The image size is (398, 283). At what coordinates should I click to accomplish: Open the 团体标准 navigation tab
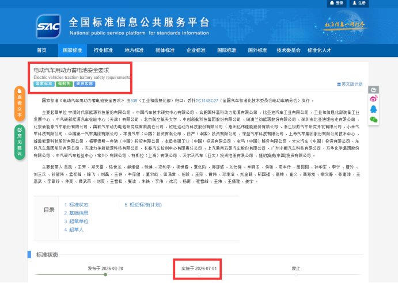[x=165, y=51]
